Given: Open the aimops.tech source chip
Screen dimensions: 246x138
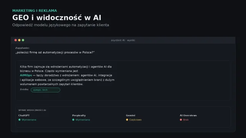Looking at the screenshot, I should pos(45,90).
